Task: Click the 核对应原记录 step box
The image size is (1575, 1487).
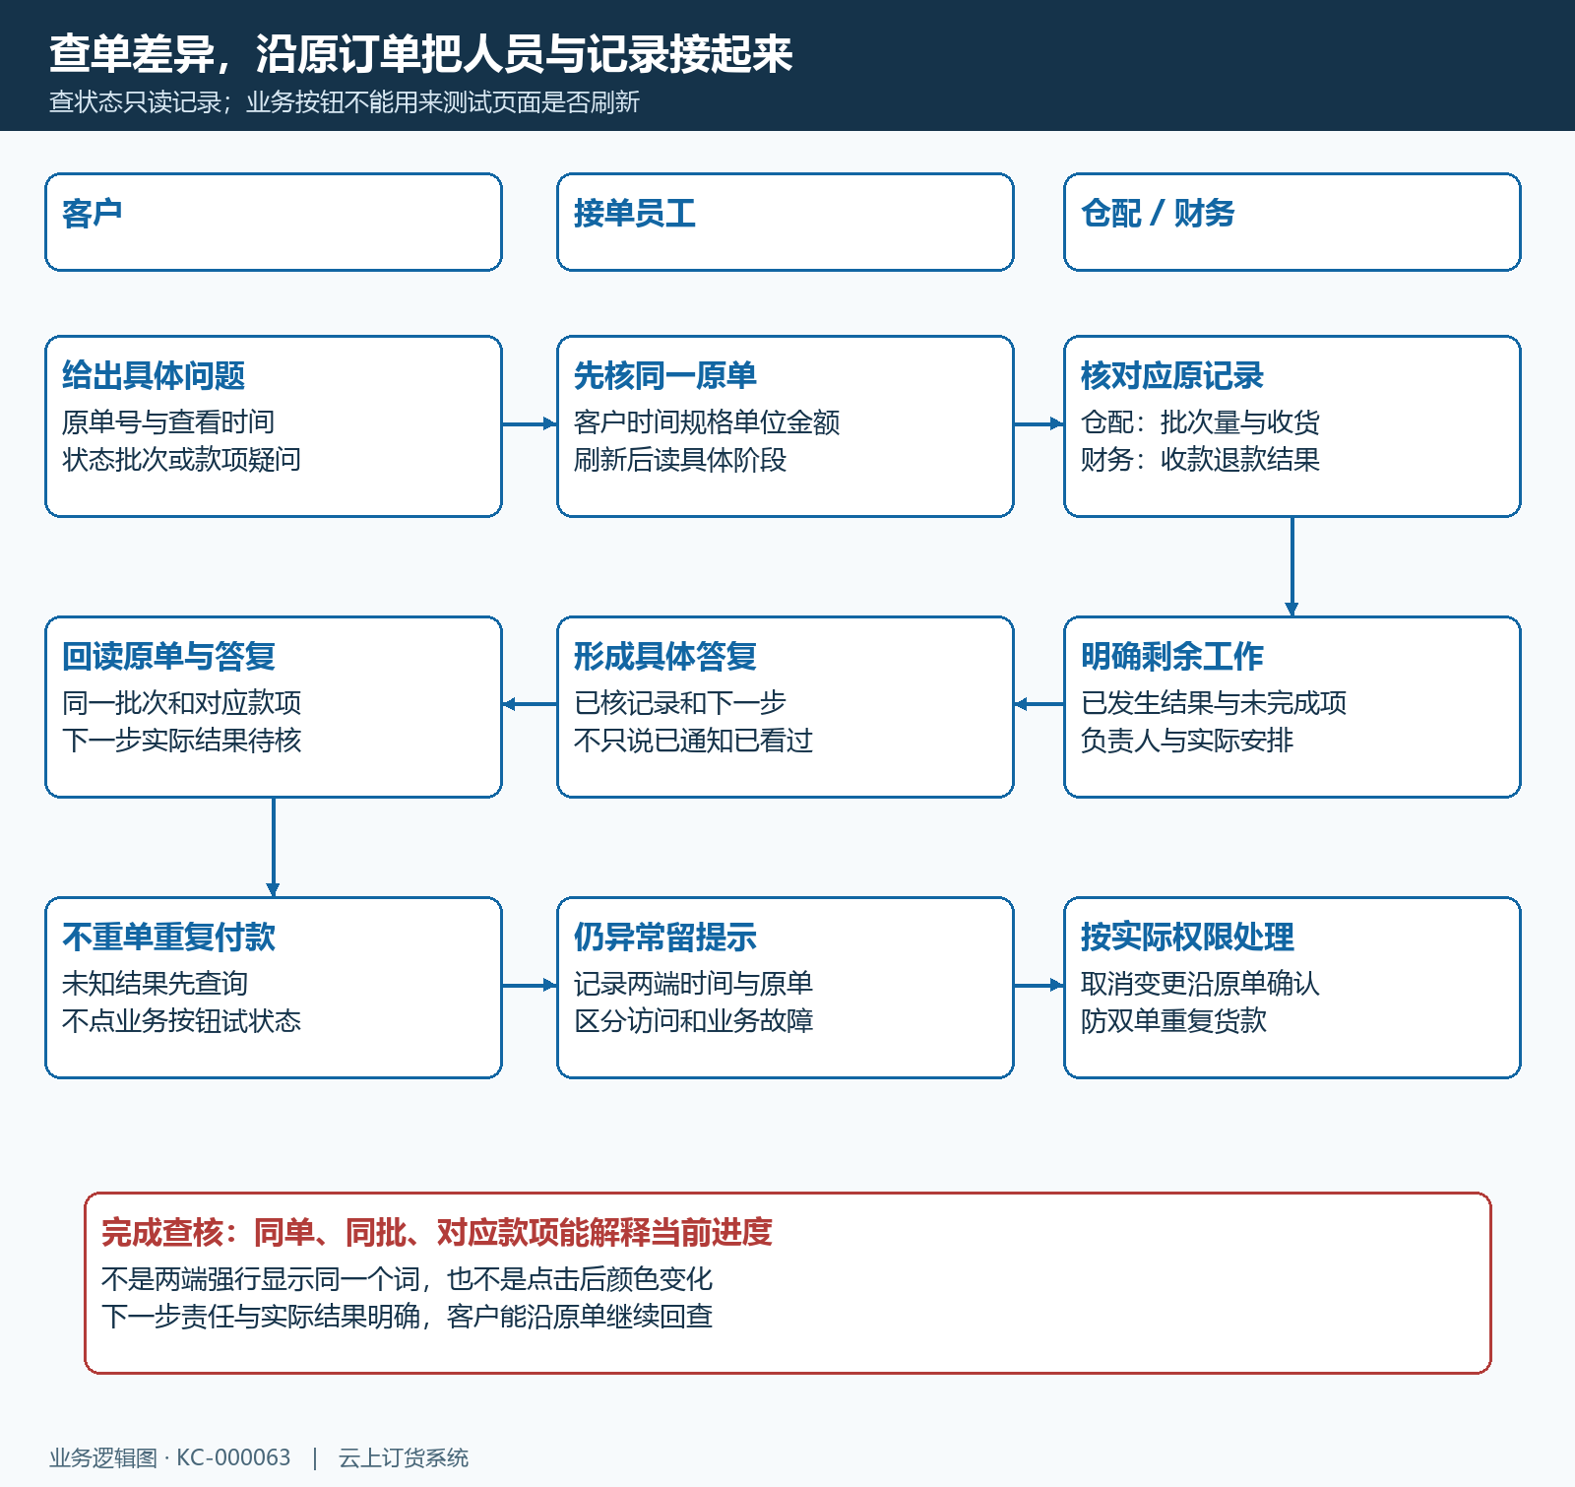Action: coord(1292,426)
